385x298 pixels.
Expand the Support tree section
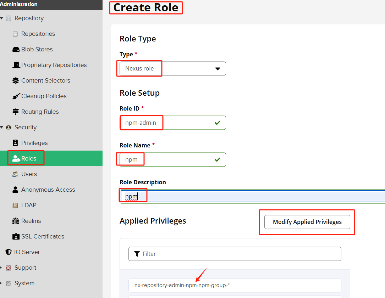tap(1, 268)
